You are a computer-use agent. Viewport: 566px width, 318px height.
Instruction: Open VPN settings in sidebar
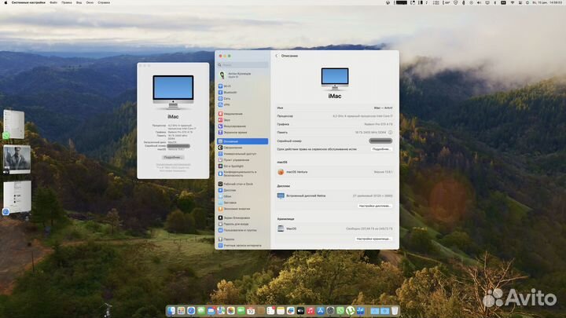coord(243,104)
